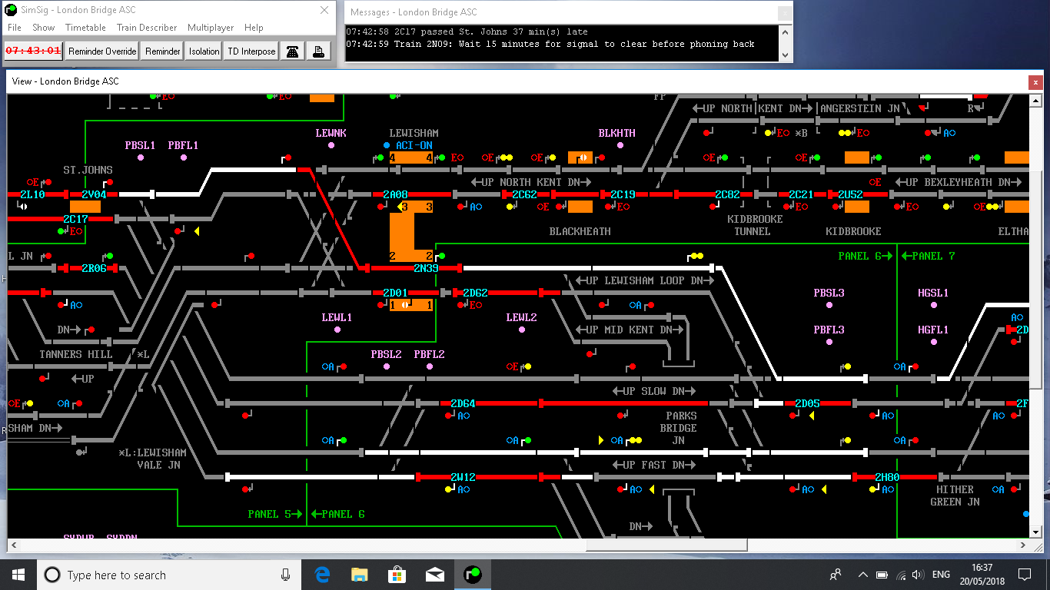
Task: Click the TD Interpose button
Action: pyautogui.click(x=251, y=51)
